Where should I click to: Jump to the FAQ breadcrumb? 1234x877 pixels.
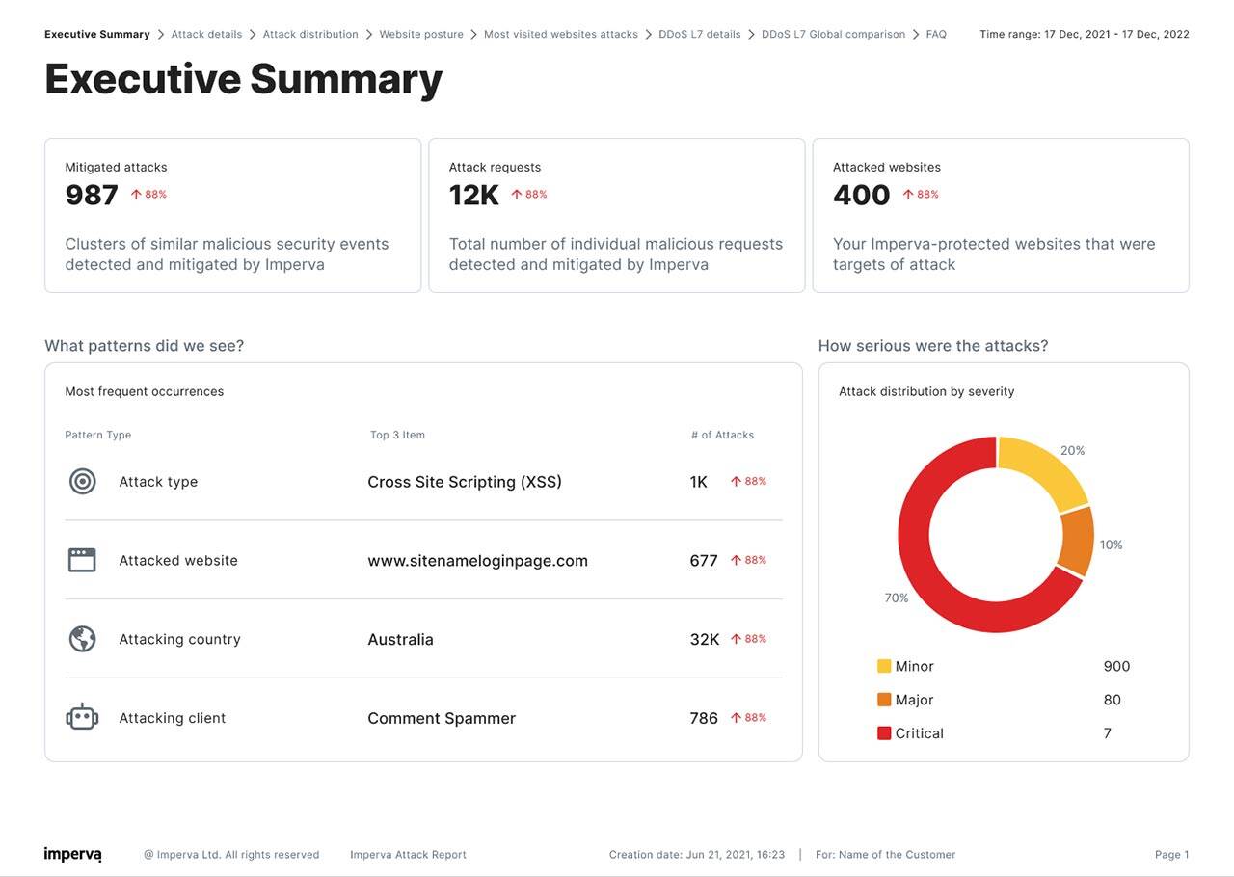click(x=936, y=34)
